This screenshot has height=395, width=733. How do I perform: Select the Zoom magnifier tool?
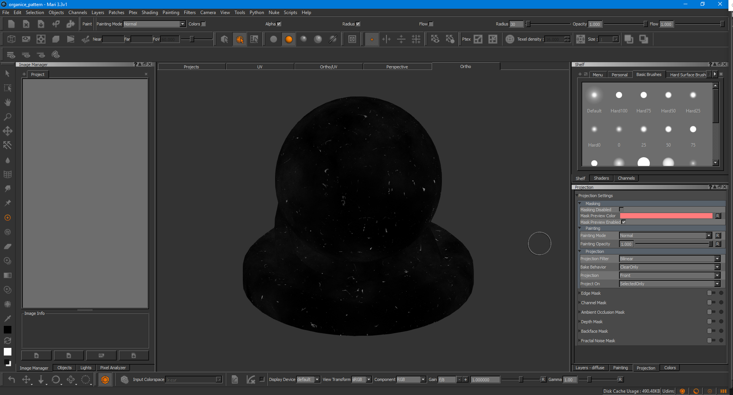tap(8, 117)
